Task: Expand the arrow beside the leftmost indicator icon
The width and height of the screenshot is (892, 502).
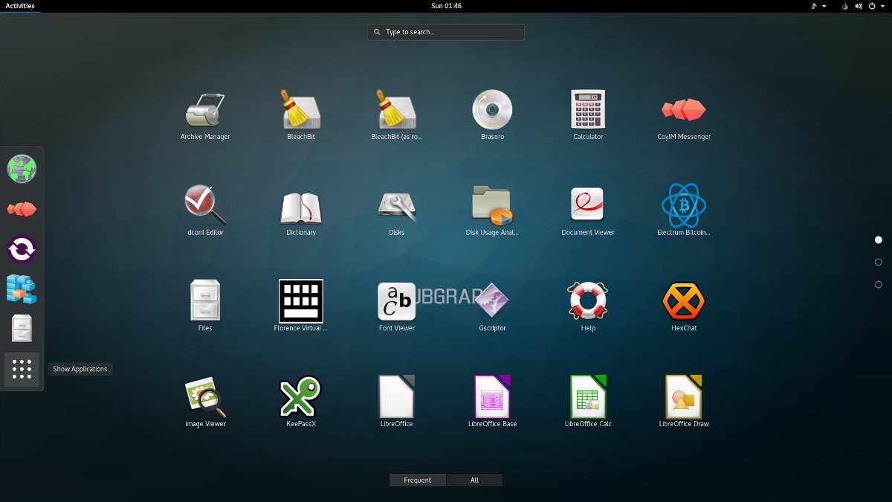Action: pyautogui.click(x=824, y=6)
